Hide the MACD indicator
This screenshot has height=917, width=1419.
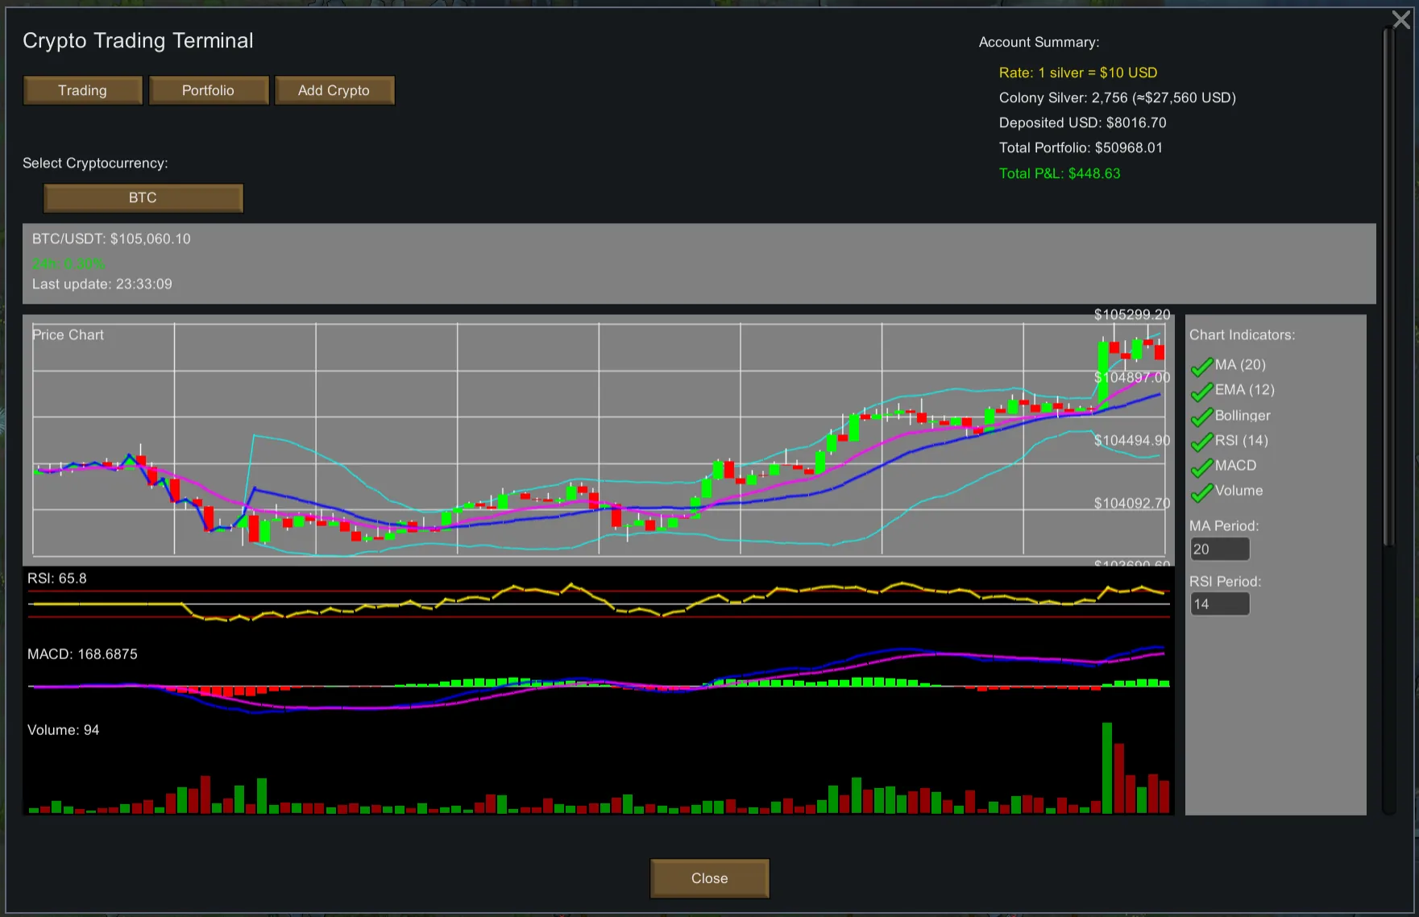pos(1201,467)
